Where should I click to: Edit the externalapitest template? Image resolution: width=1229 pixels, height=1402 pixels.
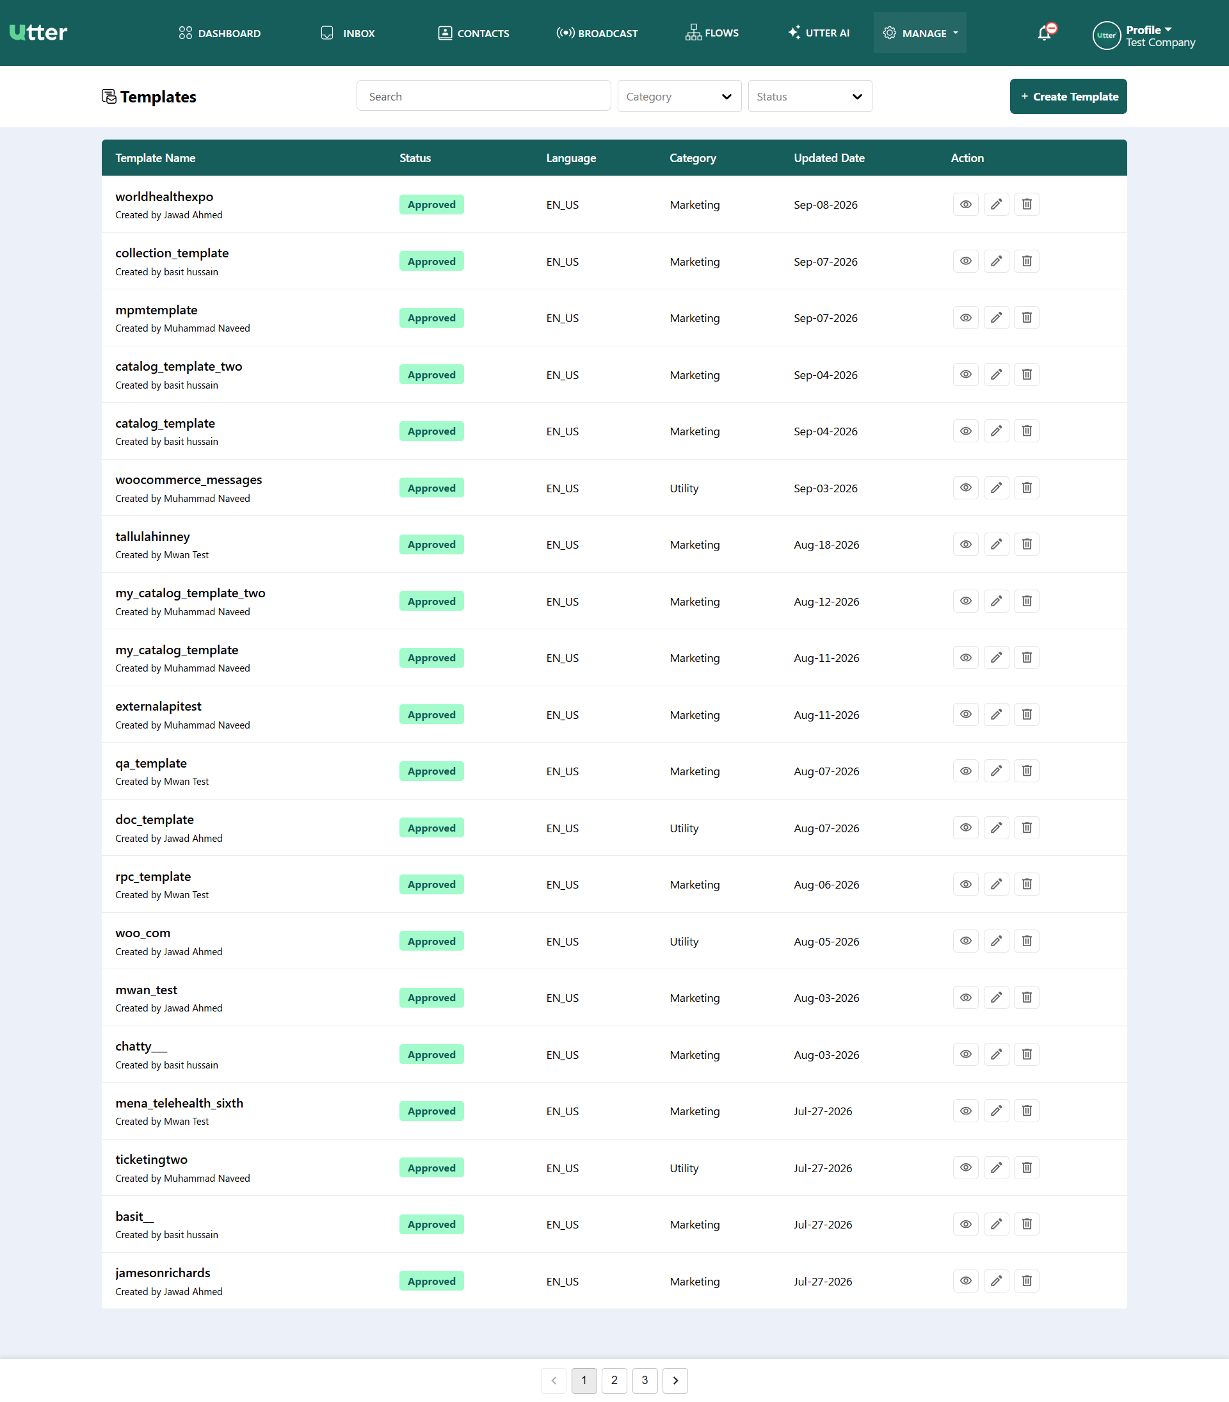(x=996, y=714)
